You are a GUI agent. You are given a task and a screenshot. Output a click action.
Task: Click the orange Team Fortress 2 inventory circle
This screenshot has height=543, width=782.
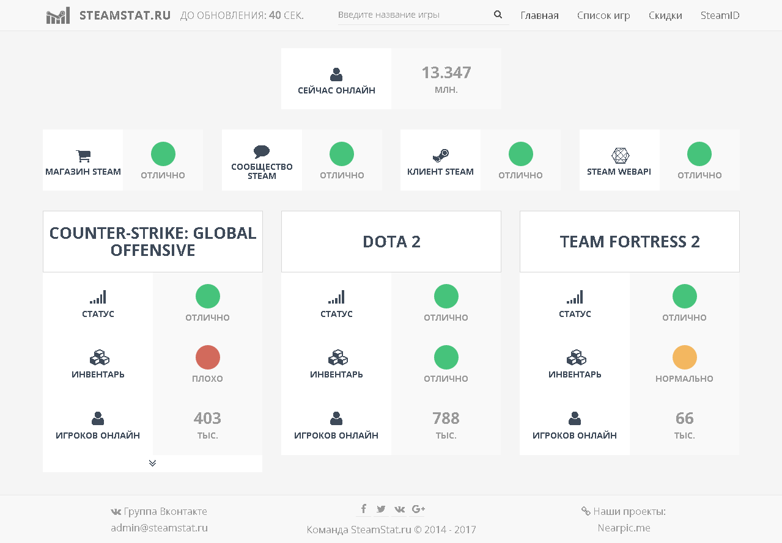coord(685,357)
